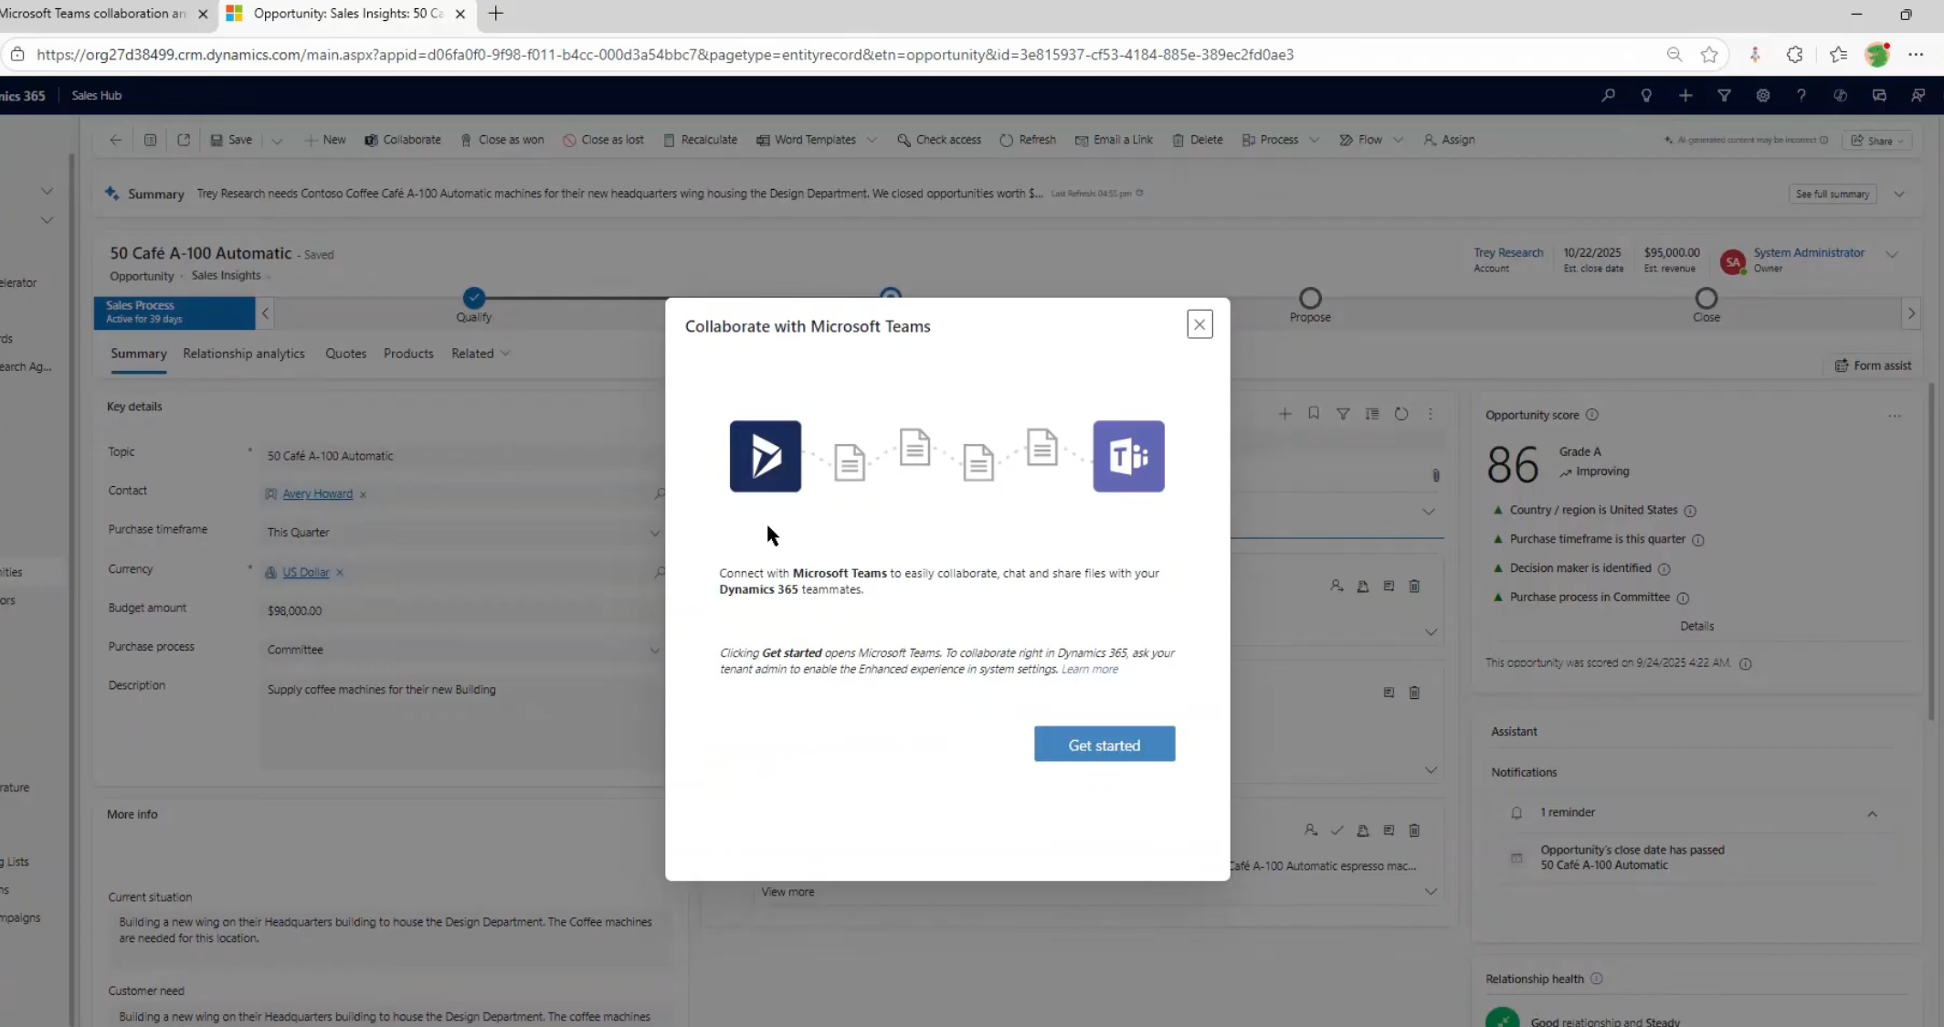Refresh the opportunity record from command bar
1944x1027 pixels.
coord(1028,140)
